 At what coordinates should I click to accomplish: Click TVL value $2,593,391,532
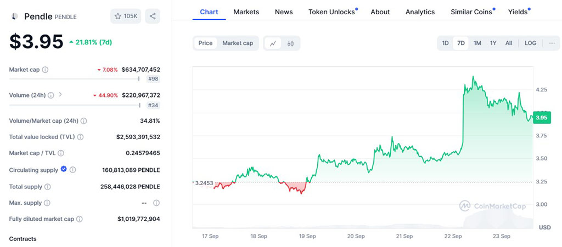click(138, 137)
